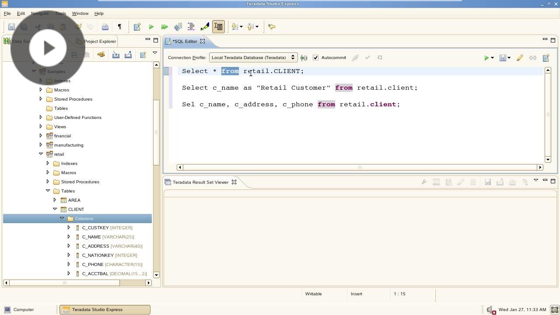Select the C_PHONE column
The image size is (560, 315).
pos(112,264)
